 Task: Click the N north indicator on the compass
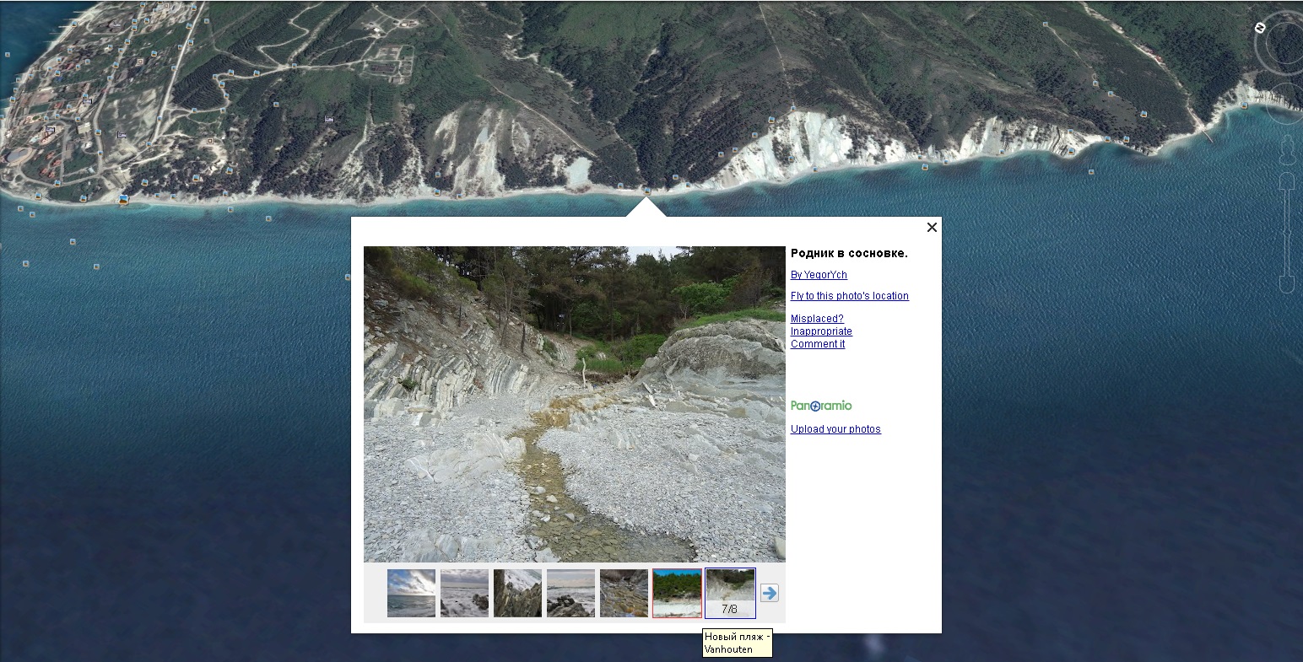pos(1260,28)
